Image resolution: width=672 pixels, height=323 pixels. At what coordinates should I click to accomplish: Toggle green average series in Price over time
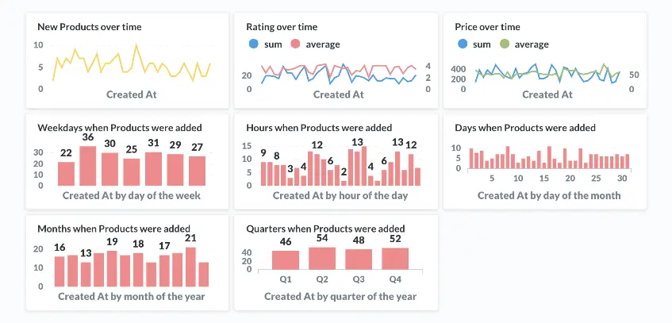point(505,44)
